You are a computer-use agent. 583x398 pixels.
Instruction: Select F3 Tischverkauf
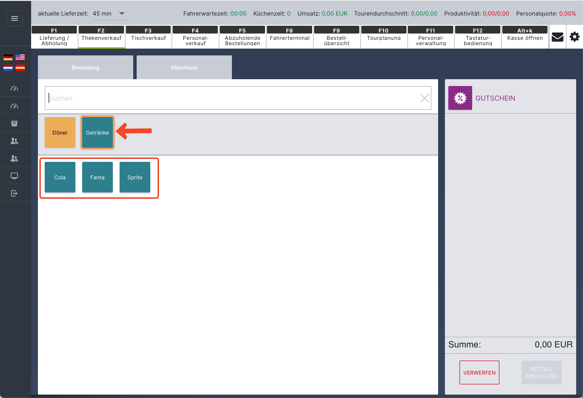pyautogui.click(x=148, y=36)
